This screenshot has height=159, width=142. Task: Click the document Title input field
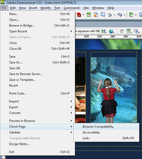87,31
